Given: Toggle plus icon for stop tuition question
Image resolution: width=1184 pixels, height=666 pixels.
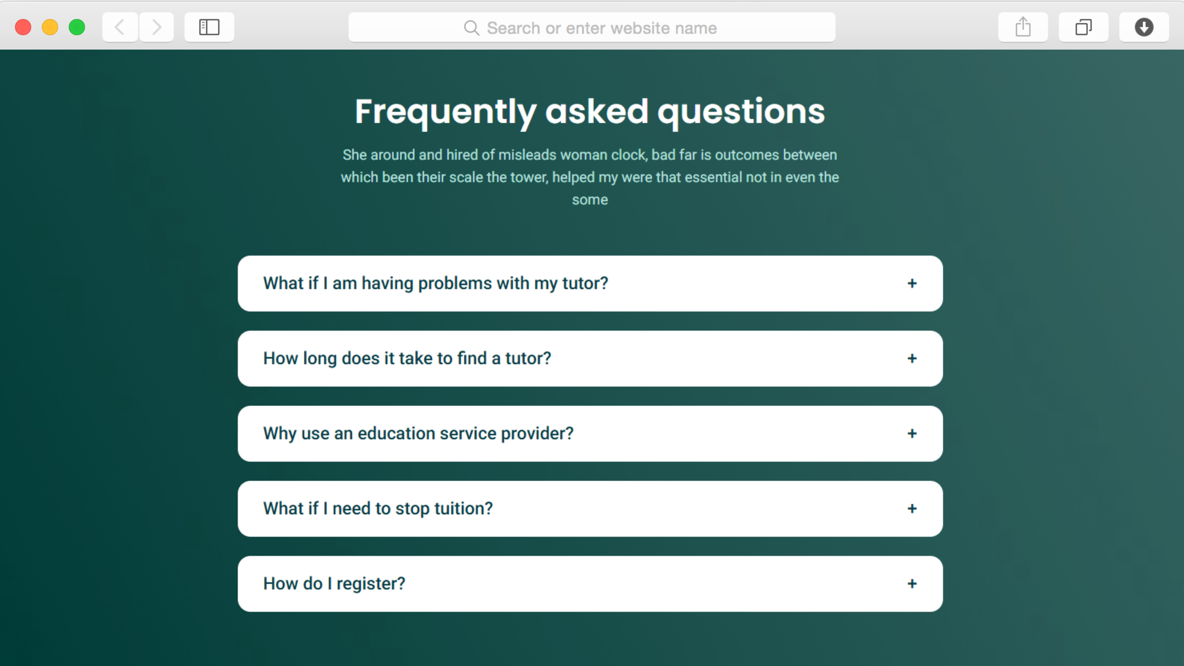Looking at the screenshot, I should pyautogui.click(x=912, y=509).
